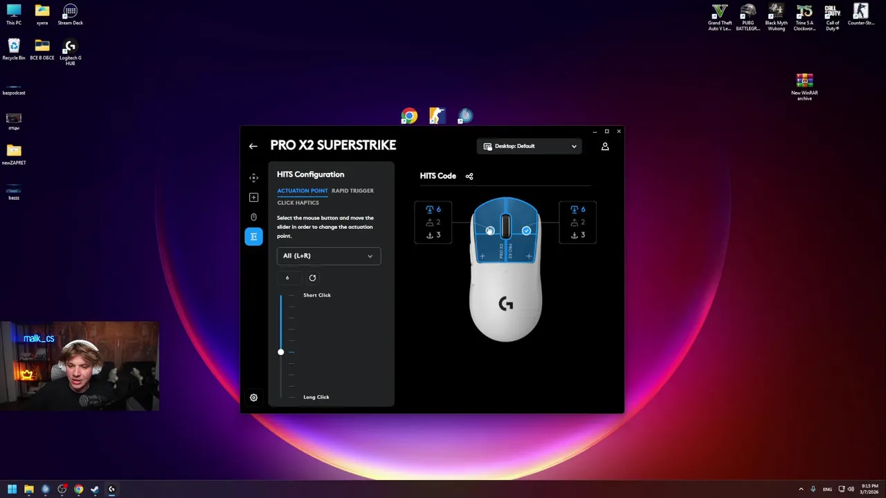Viewport: 886px width, 498px height.
Task: Open G HUB settings gear icon
Action: pyautogui.click(x=253, y=398)
